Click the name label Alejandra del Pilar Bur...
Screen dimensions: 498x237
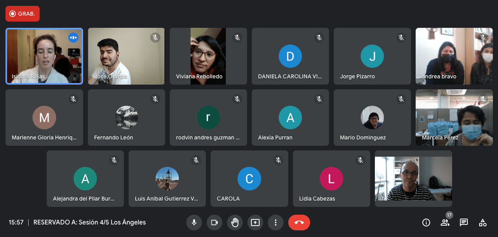pos(84,199)
